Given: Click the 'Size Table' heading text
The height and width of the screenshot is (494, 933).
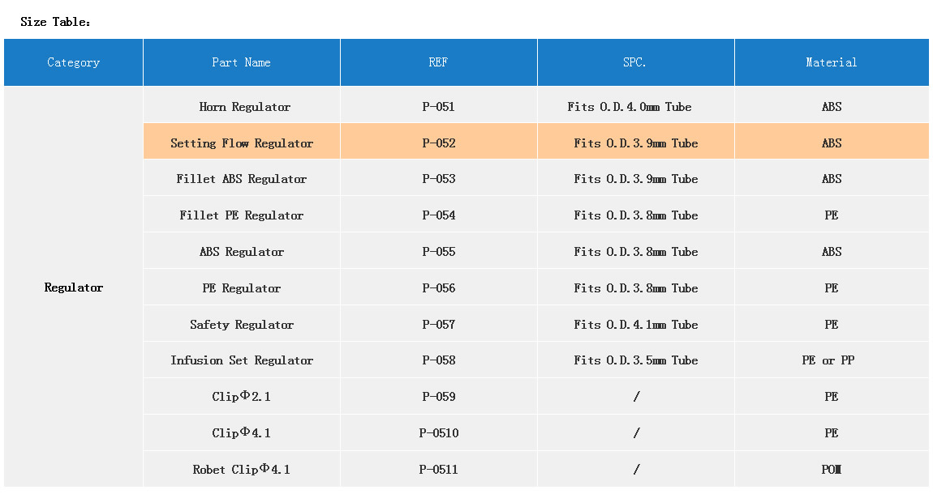Looking at the screenshot, I should coord(55,22).
